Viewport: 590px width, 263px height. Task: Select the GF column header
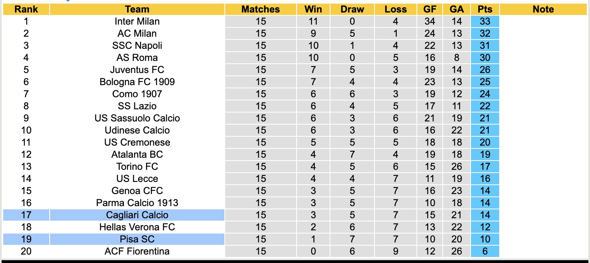coord(430,9)
